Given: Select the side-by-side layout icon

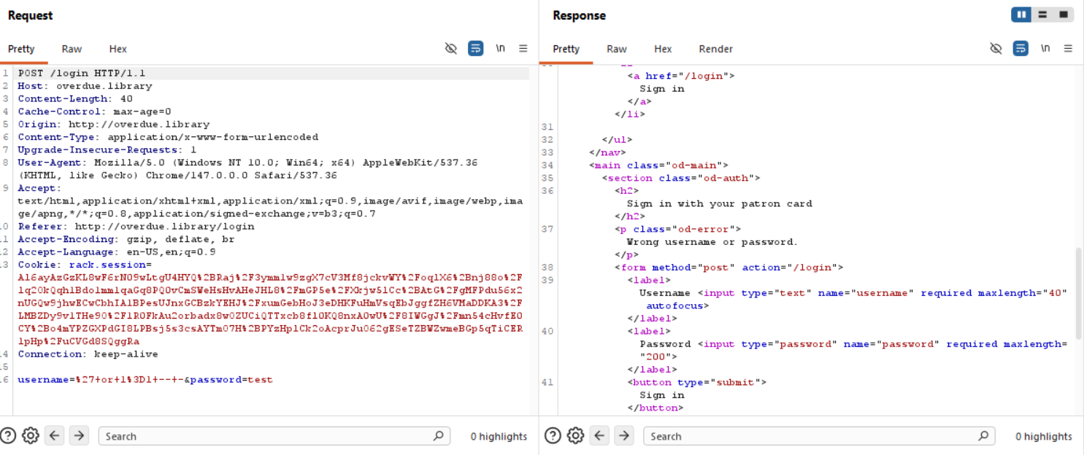Looking at the screenshot, I should 1021,15.
